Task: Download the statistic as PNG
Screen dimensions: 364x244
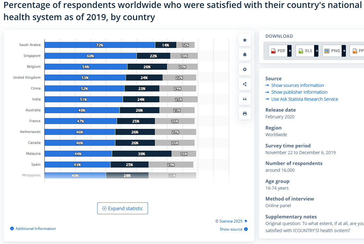Action: (334, 51)
